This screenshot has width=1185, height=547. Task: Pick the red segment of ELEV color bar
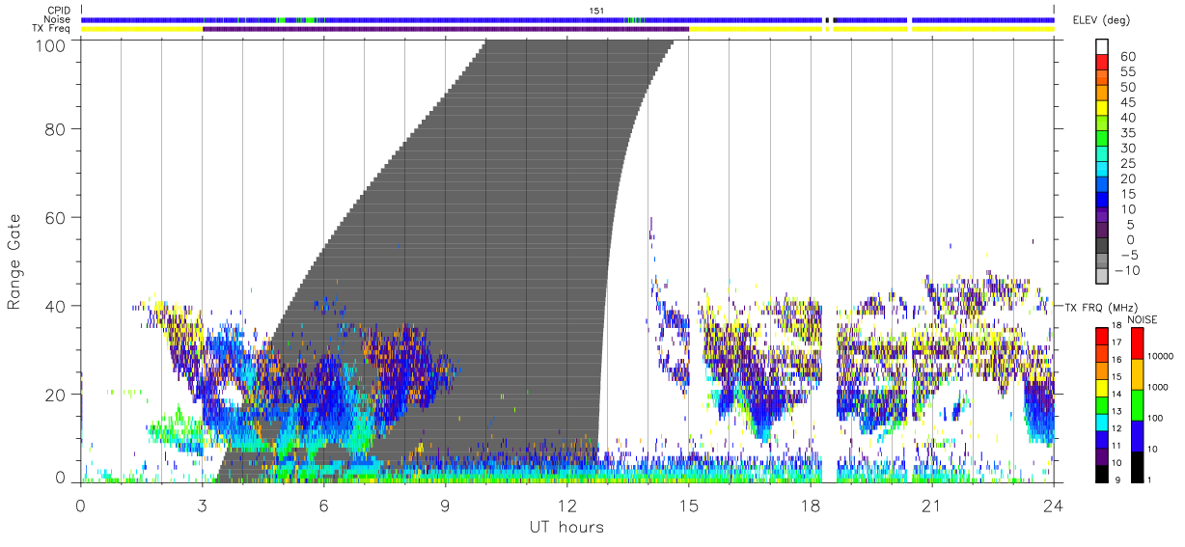[x=1104, y=64]
